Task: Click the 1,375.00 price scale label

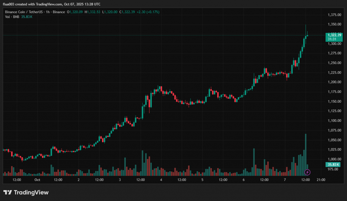Action: [334, 15]
